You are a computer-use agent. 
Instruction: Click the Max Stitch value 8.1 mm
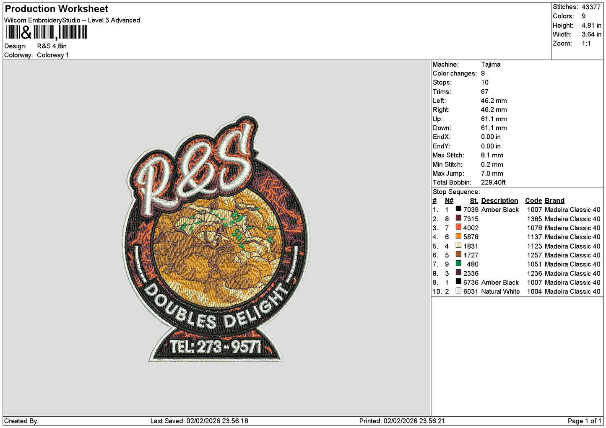pyautogui.click(x=492, y=155)
